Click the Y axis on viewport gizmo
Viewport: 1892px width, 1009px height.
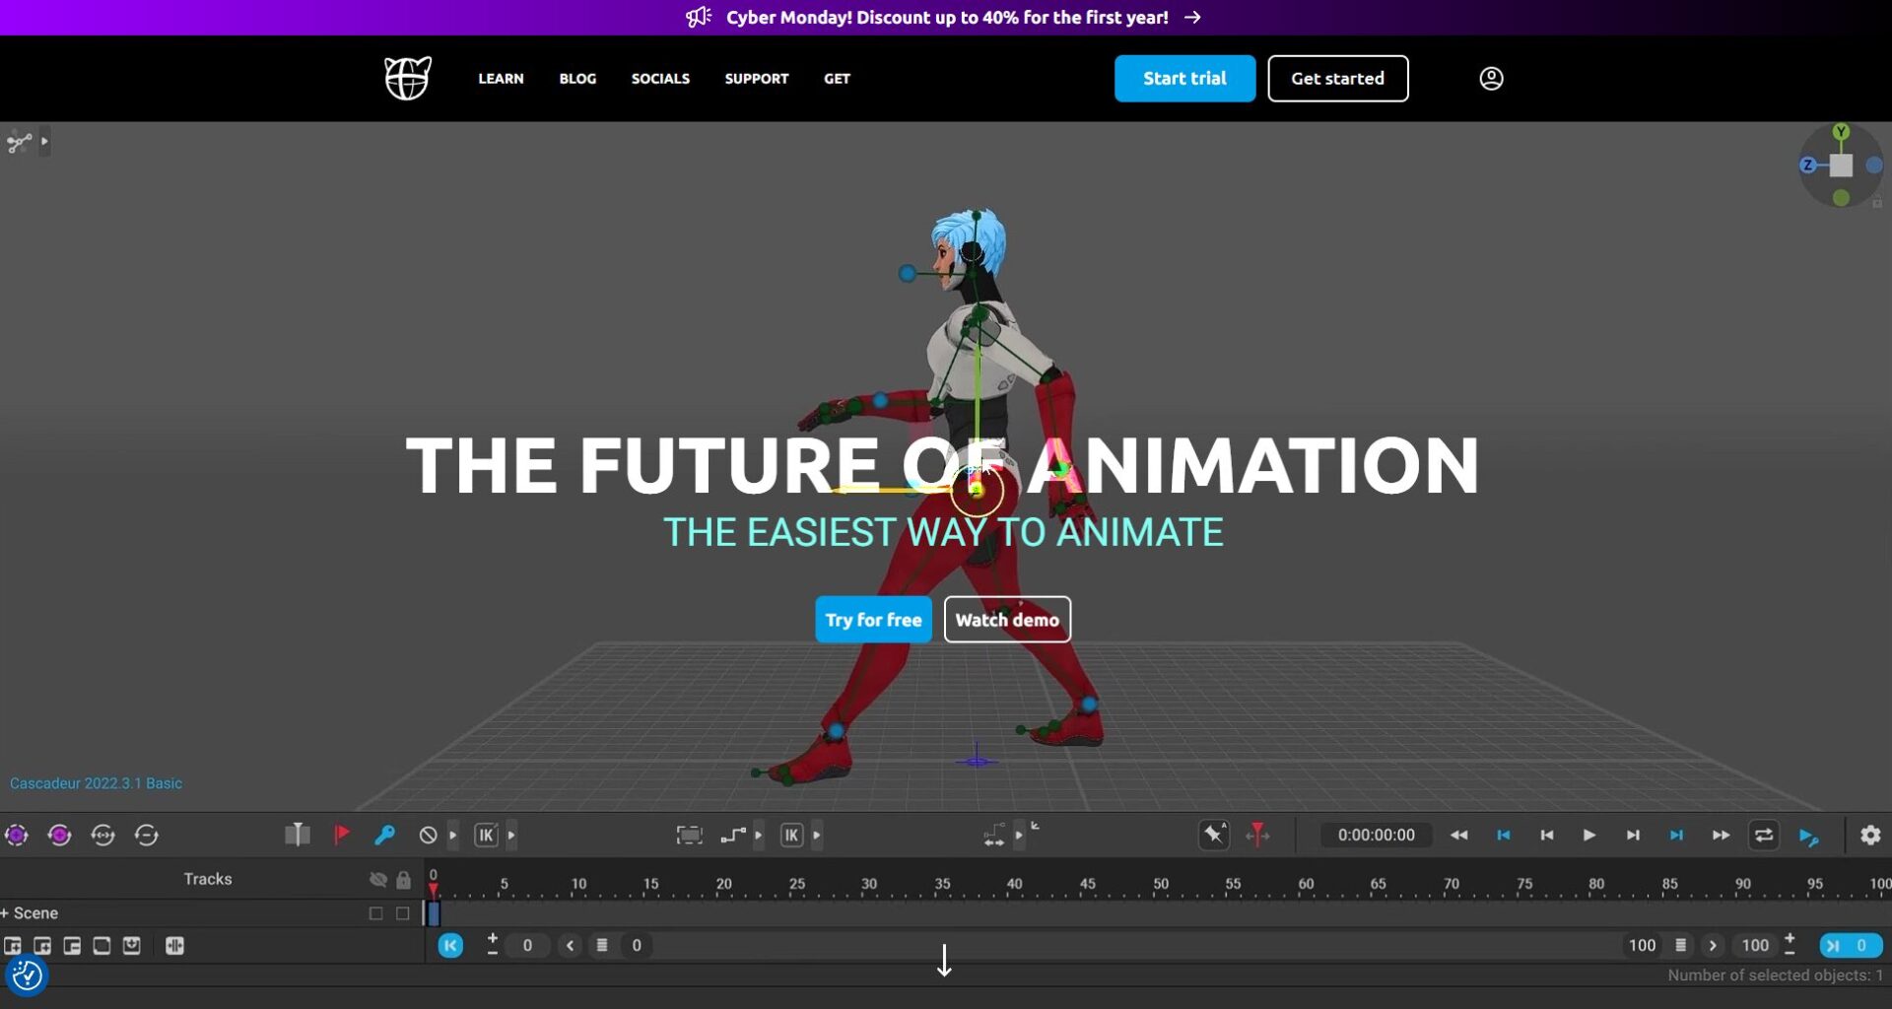pyautogui.click(x=1841, y=132)
